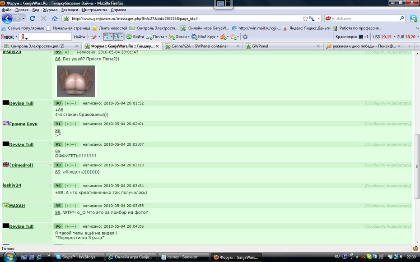Switch to Carina%2A :: GWPanel container tab
Screen dimensions: 420x262
(202, 46)
